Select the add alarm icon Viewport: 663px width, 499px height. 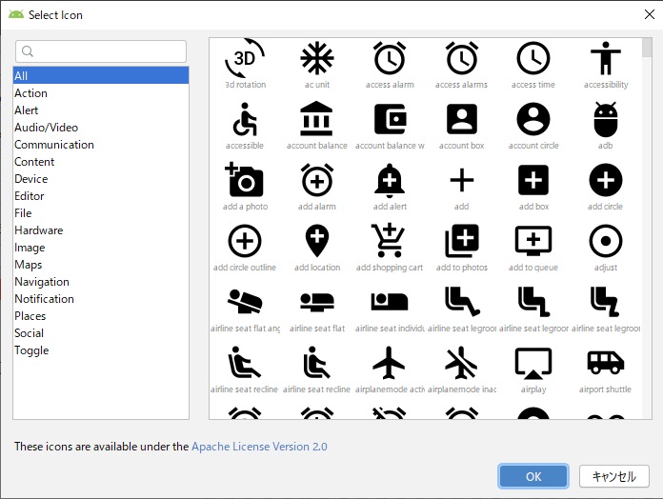[317, 180]
